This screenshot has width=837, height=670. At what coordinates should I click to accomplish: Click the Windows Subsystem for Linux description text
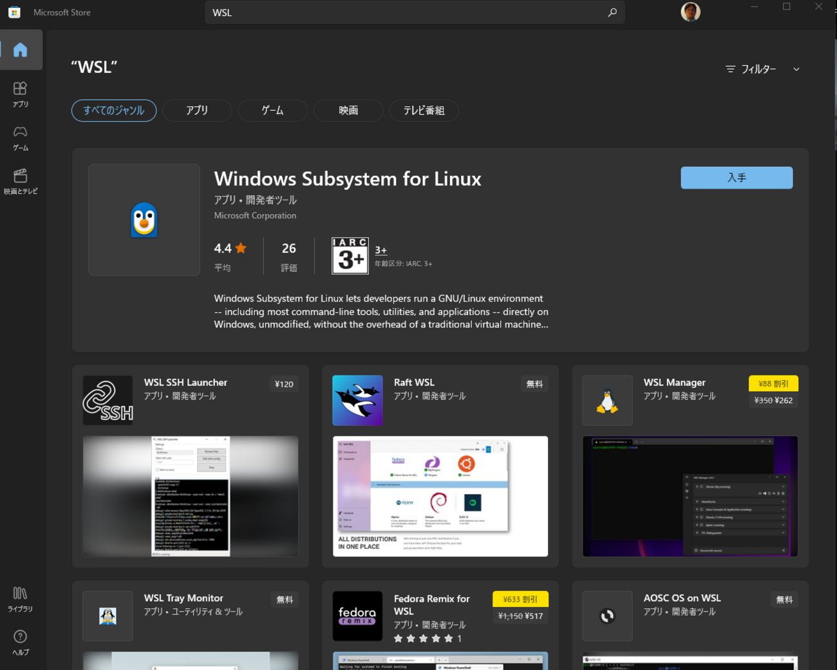click(x=381, y=312)
